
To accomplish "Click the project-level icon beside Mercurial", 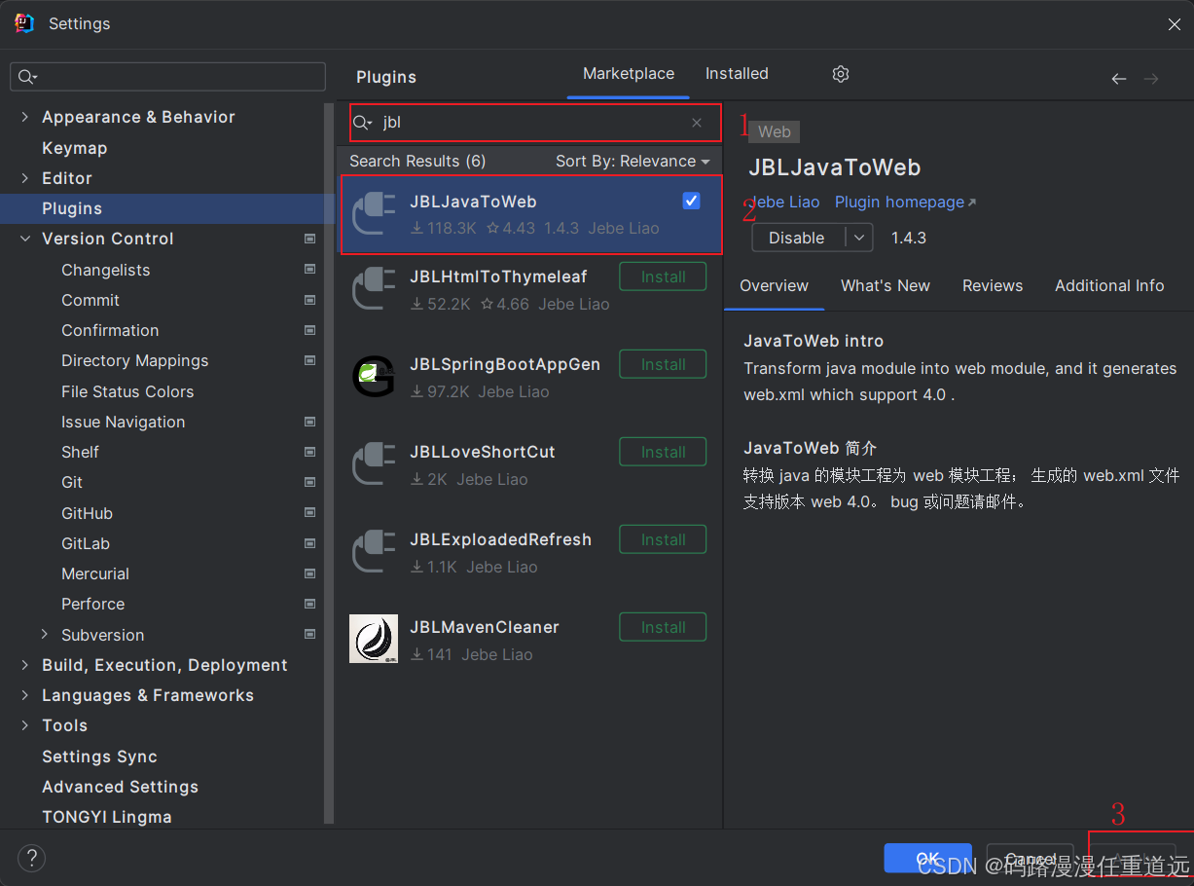I will pyautogui.click(x=309, y=573).
